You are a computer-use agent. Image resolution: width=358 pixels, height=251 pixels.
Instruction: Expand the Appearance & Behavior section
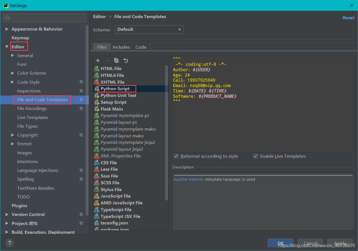(x=7, y=29)
